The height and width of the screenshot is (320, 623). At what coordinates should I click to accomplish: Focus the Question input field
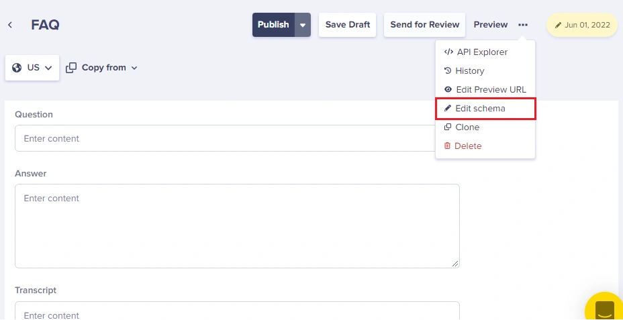pos(237,138)
